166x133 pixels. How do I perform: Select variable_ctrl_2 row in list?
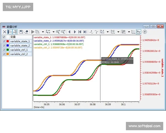coord(17,54)
